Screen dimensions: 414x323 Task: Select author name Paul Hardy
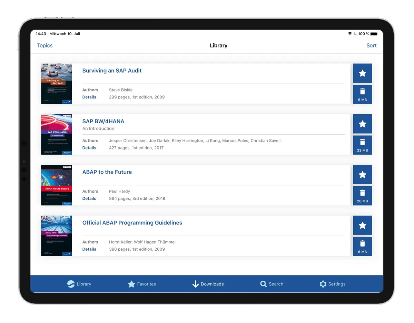click(119, 191)
